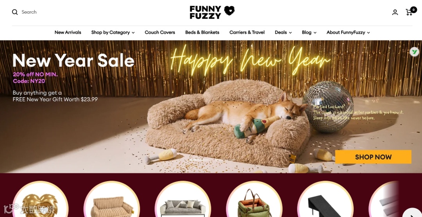Go to Carriers & Travel link
422x217 pixels.
click(247, 32)
